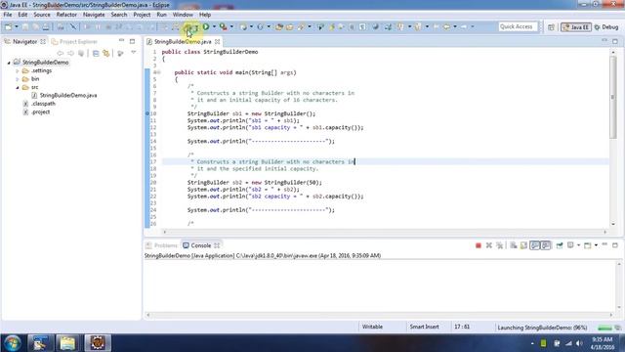Click the Clear Console icon

tap(514, 245)
